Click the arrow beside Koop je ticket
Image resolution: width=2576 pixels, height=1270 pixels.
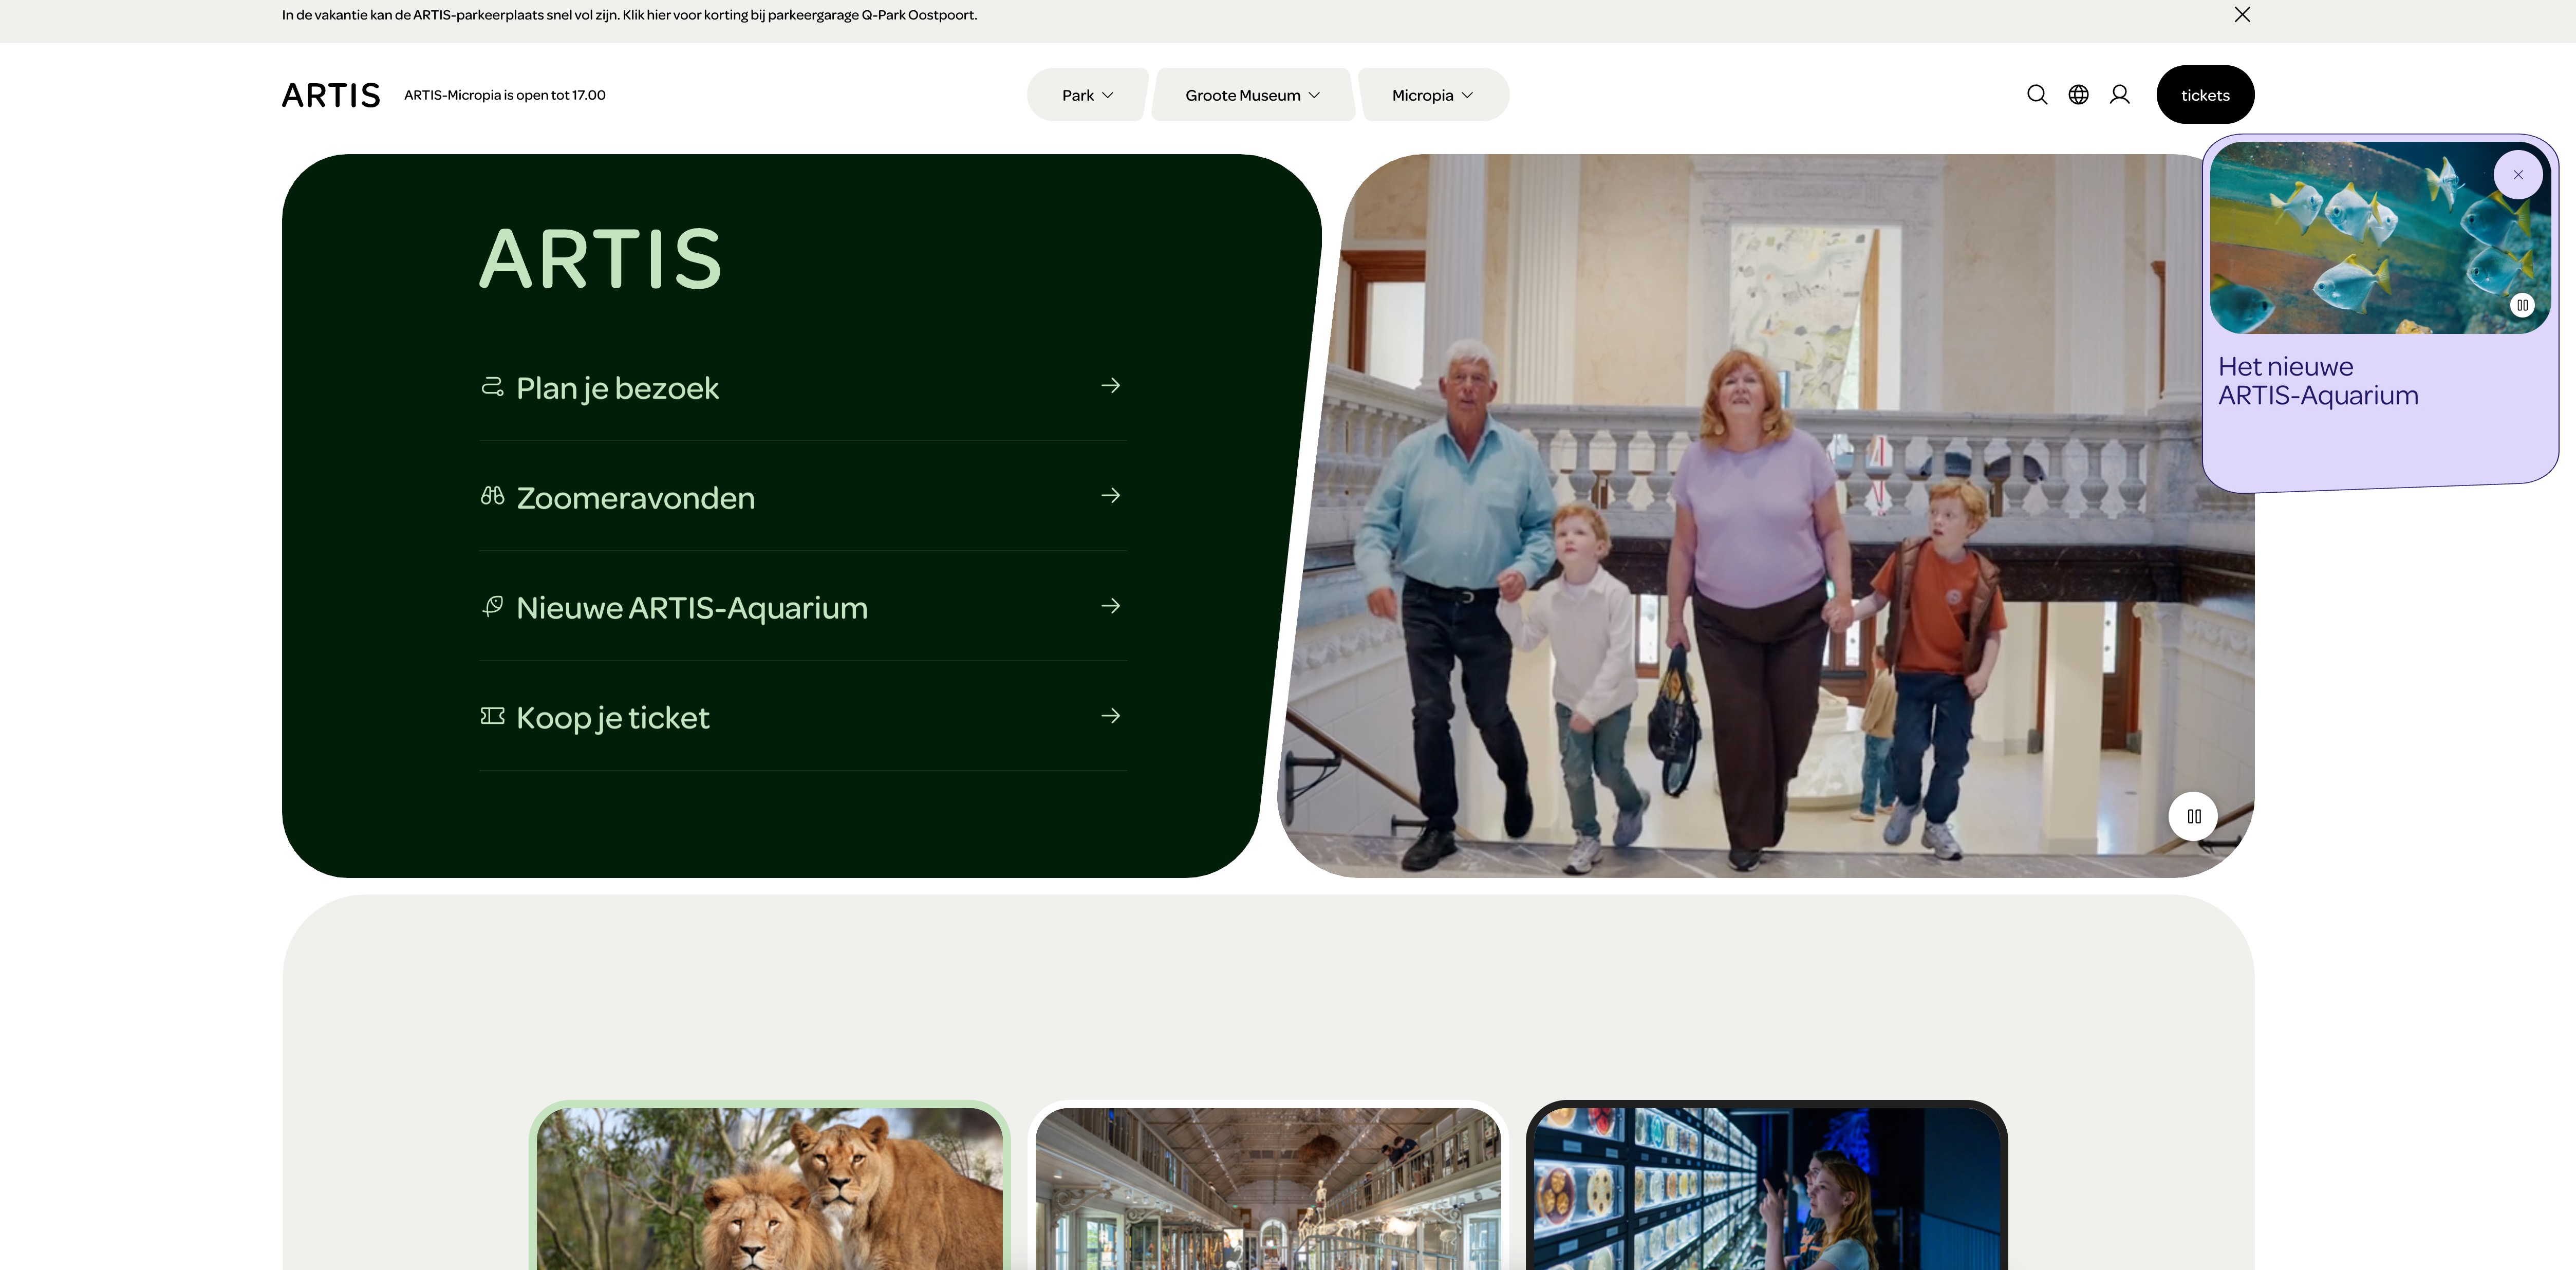(1110, 716)
